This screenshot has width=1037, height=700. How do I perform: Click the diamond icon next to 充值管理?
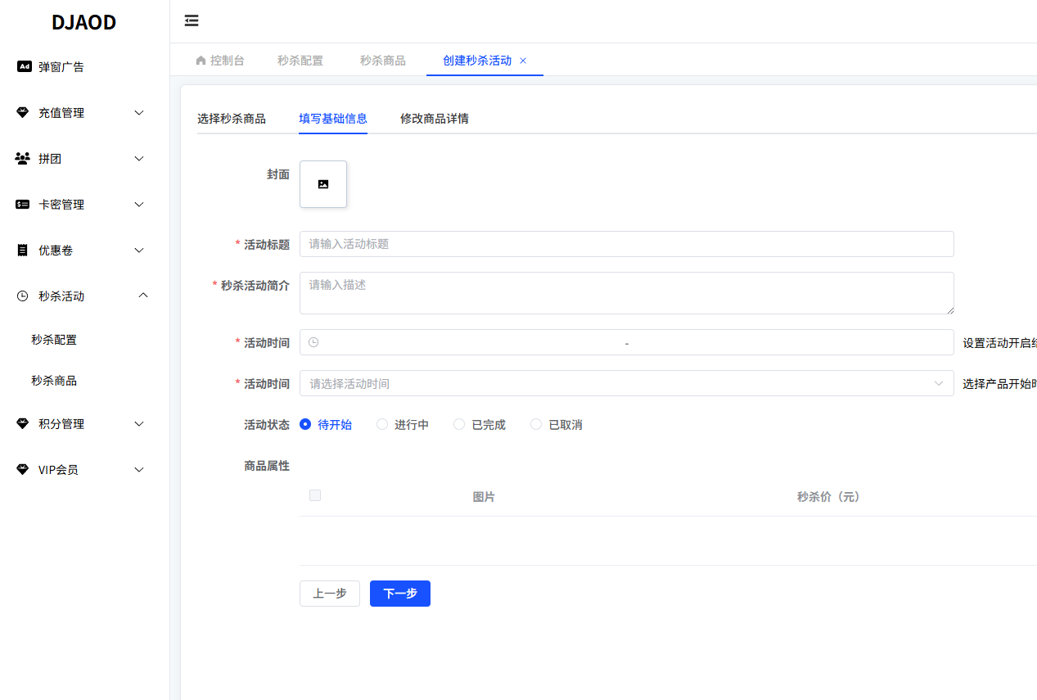click(22, 112)
